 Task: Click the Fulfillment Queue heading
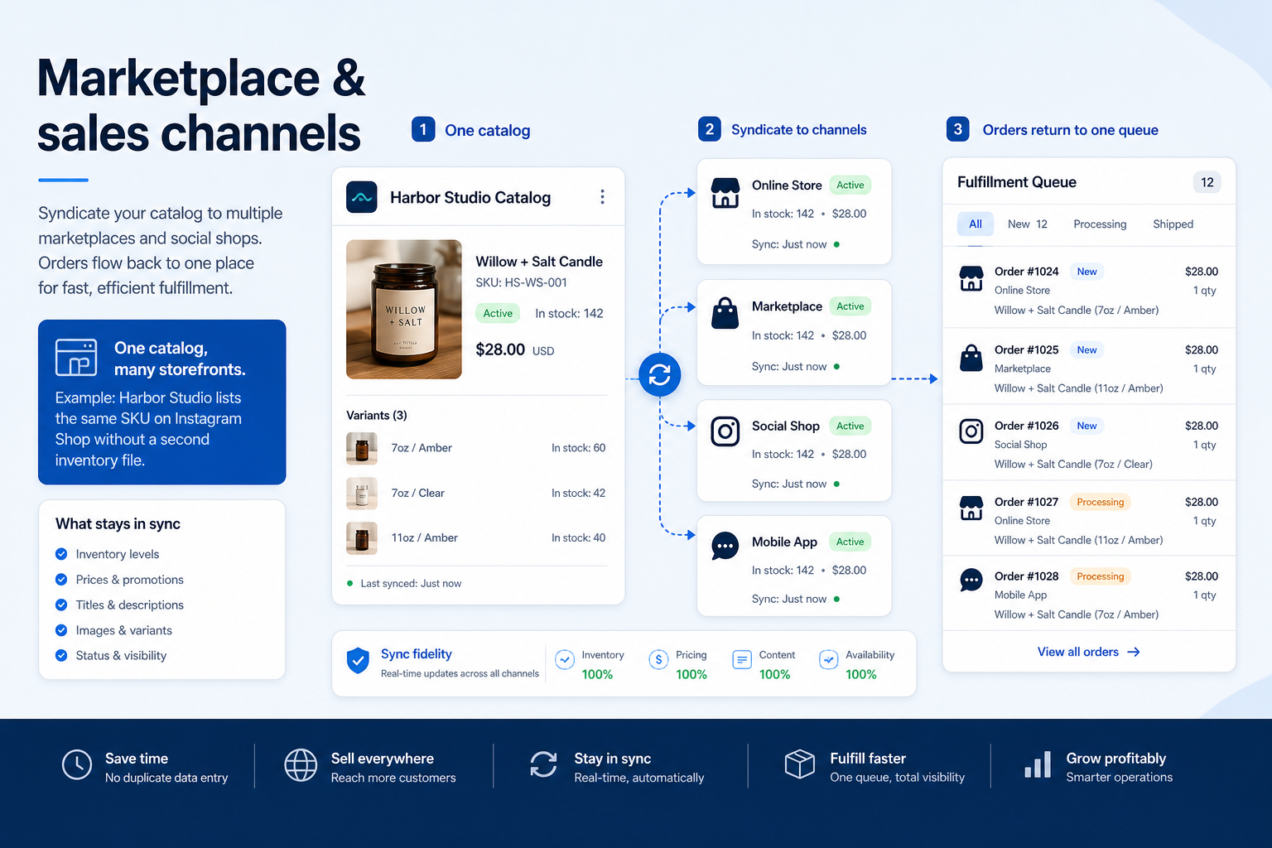[1017, 182]
